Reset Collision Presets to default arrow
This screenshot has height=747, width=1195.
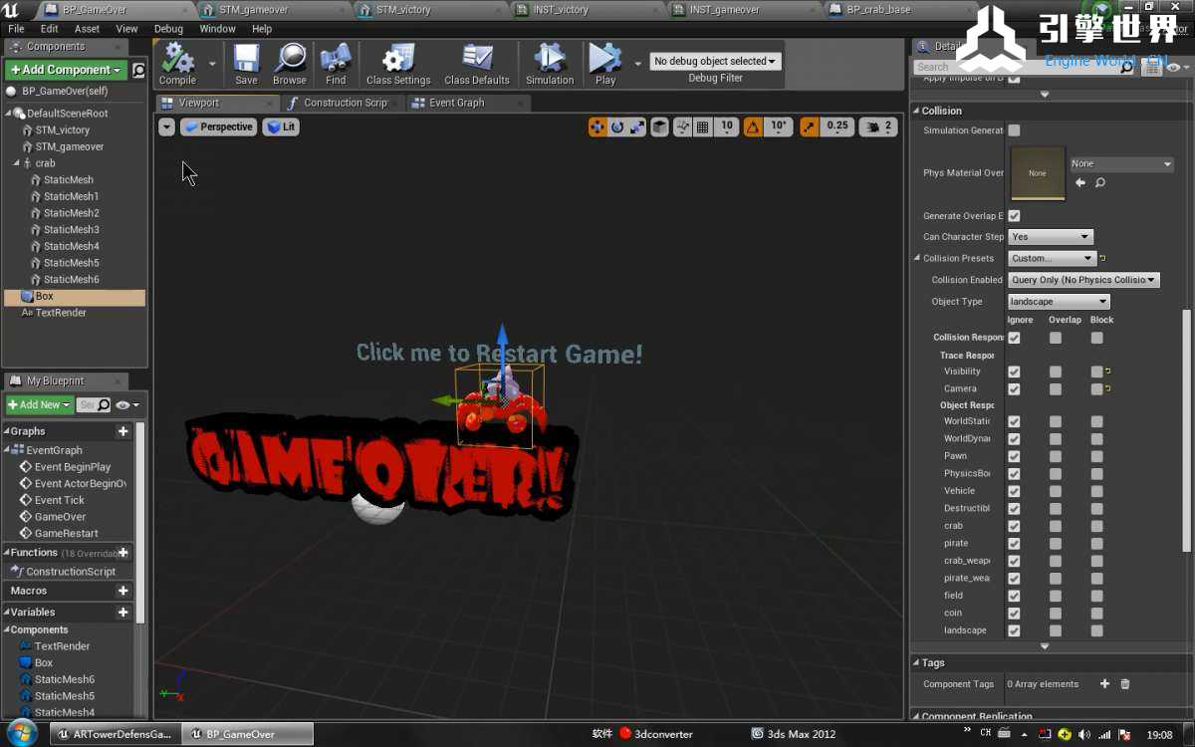pos(1103,258)
